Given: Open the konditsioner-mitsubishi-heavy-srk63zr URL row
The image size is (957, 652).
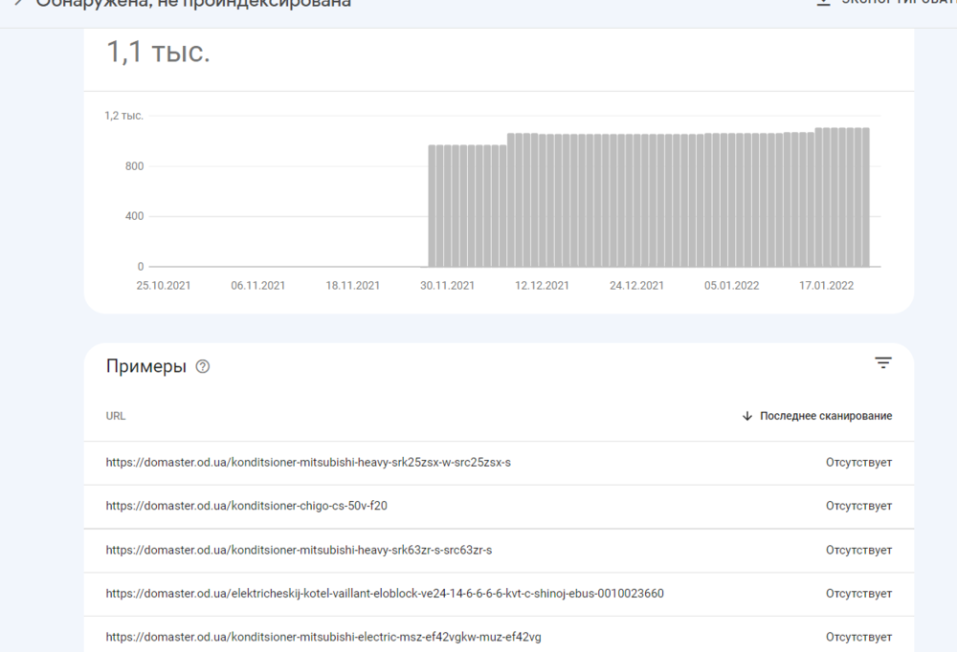Looking at the screenshot, I should click(299, 551).
